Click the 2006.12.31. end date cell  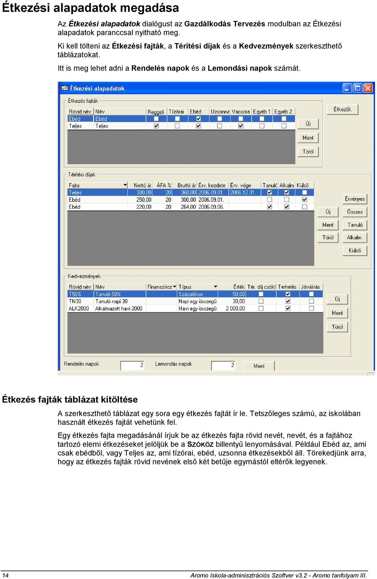(x=245, y=192)
